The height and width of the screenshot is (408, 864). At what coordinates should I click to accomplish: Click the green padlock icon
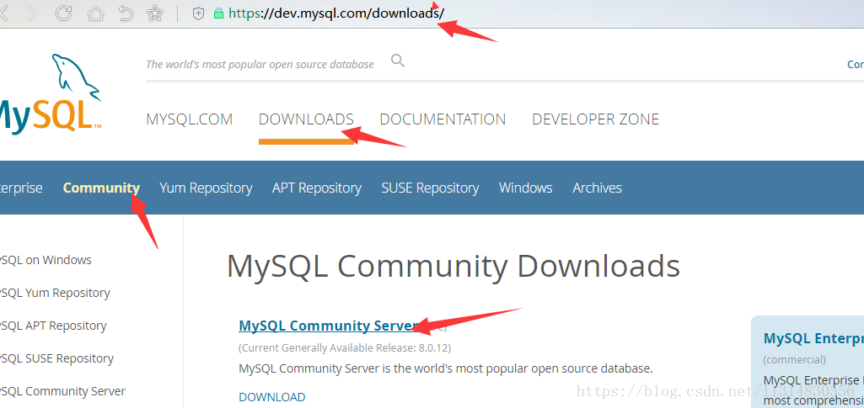[219, 13]
